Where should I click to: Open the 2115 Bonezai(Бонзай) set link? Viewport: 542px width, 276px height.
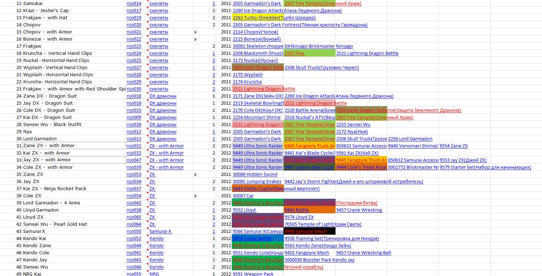click(x=257, y=39)
